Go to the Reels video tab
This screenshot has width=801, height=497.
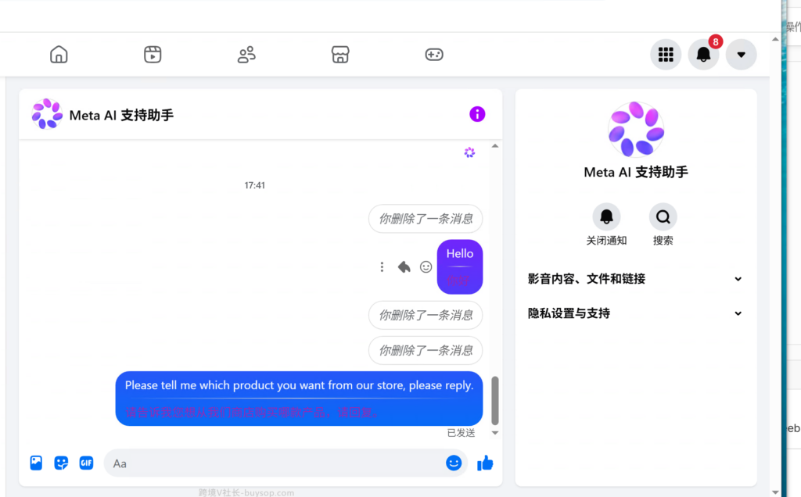click(x=153, y=54)
